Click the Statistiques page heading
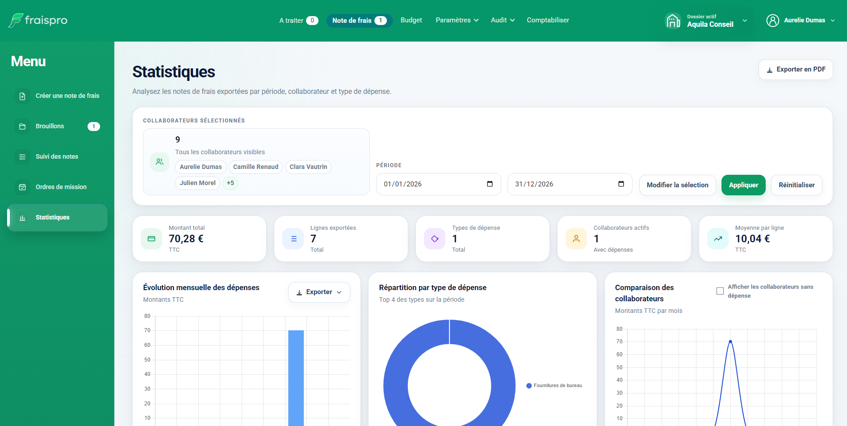The height and width of the screenshot is (426, 847). pyautogui.click(x=174, y=72)
